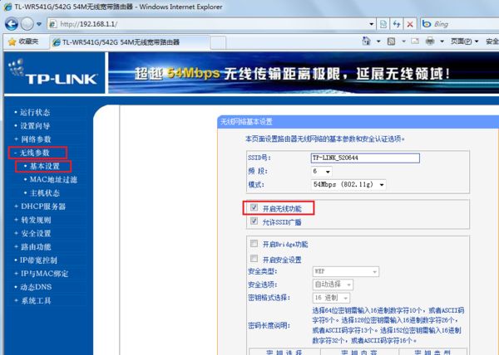499x355 pixels.
Task: Expand the 页面(P) menu
Action: pyautogui.click(x=465, y=41)
